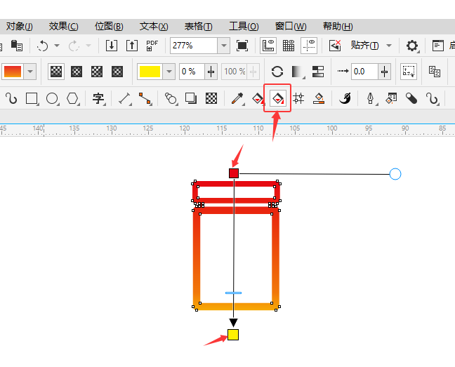This screenshot has width=455, height=367.
Task: Click the copy fill properties icon
Action: coord(435,72)
